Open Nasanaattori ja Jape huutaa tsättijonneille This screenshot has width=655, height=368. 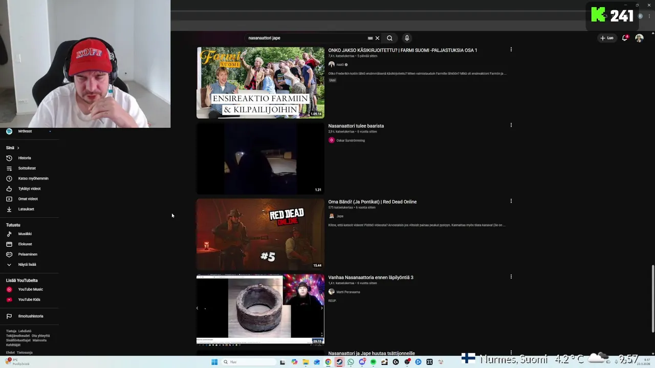372,353
